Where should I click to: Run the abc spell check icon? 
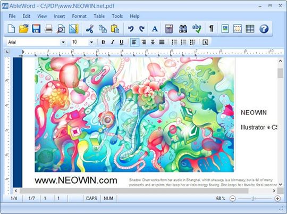(x=197, y=29)
